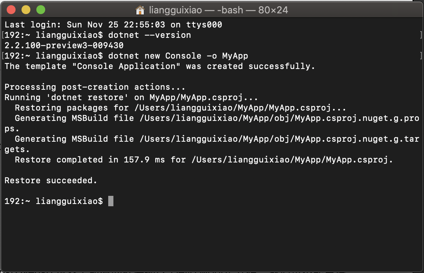Click the last prompt '192:~ liangguixiao$'
This screenshot has height=273, width=424.
click(54, 201)
